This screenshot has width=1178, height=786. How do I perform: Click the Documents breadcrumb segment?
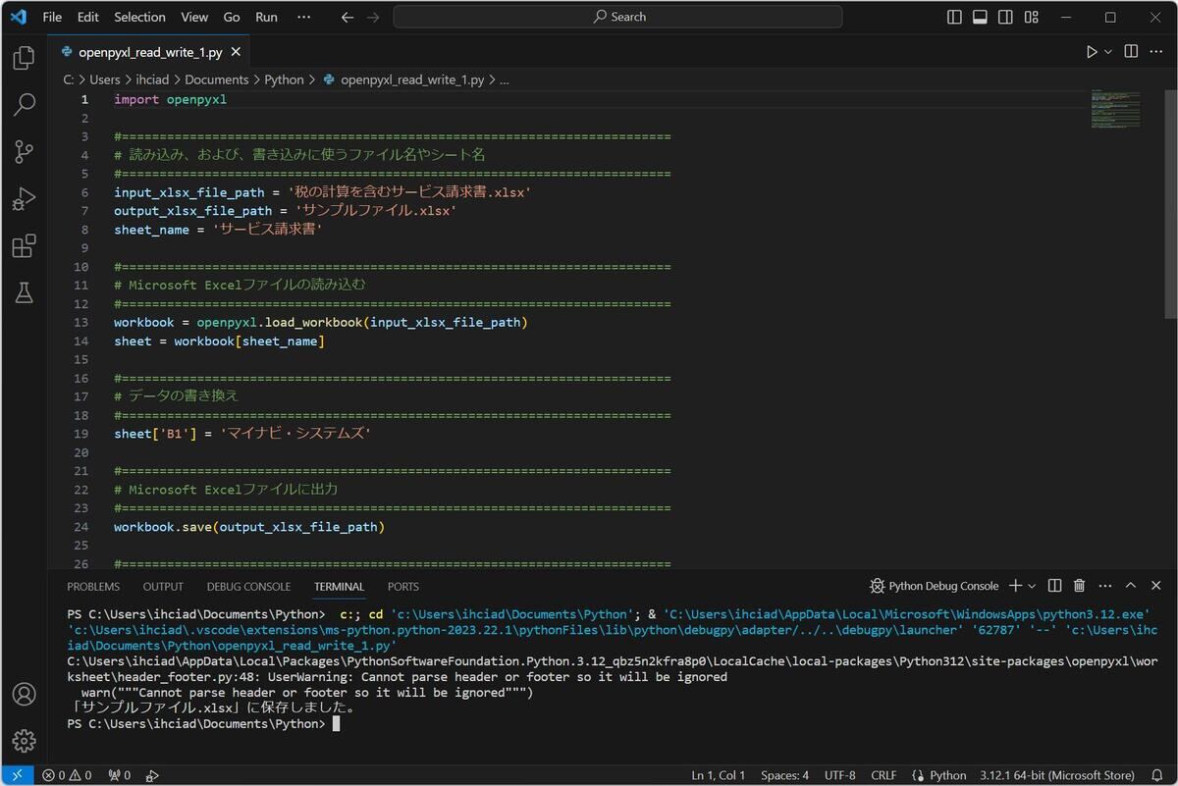click(x=217, y=80)
